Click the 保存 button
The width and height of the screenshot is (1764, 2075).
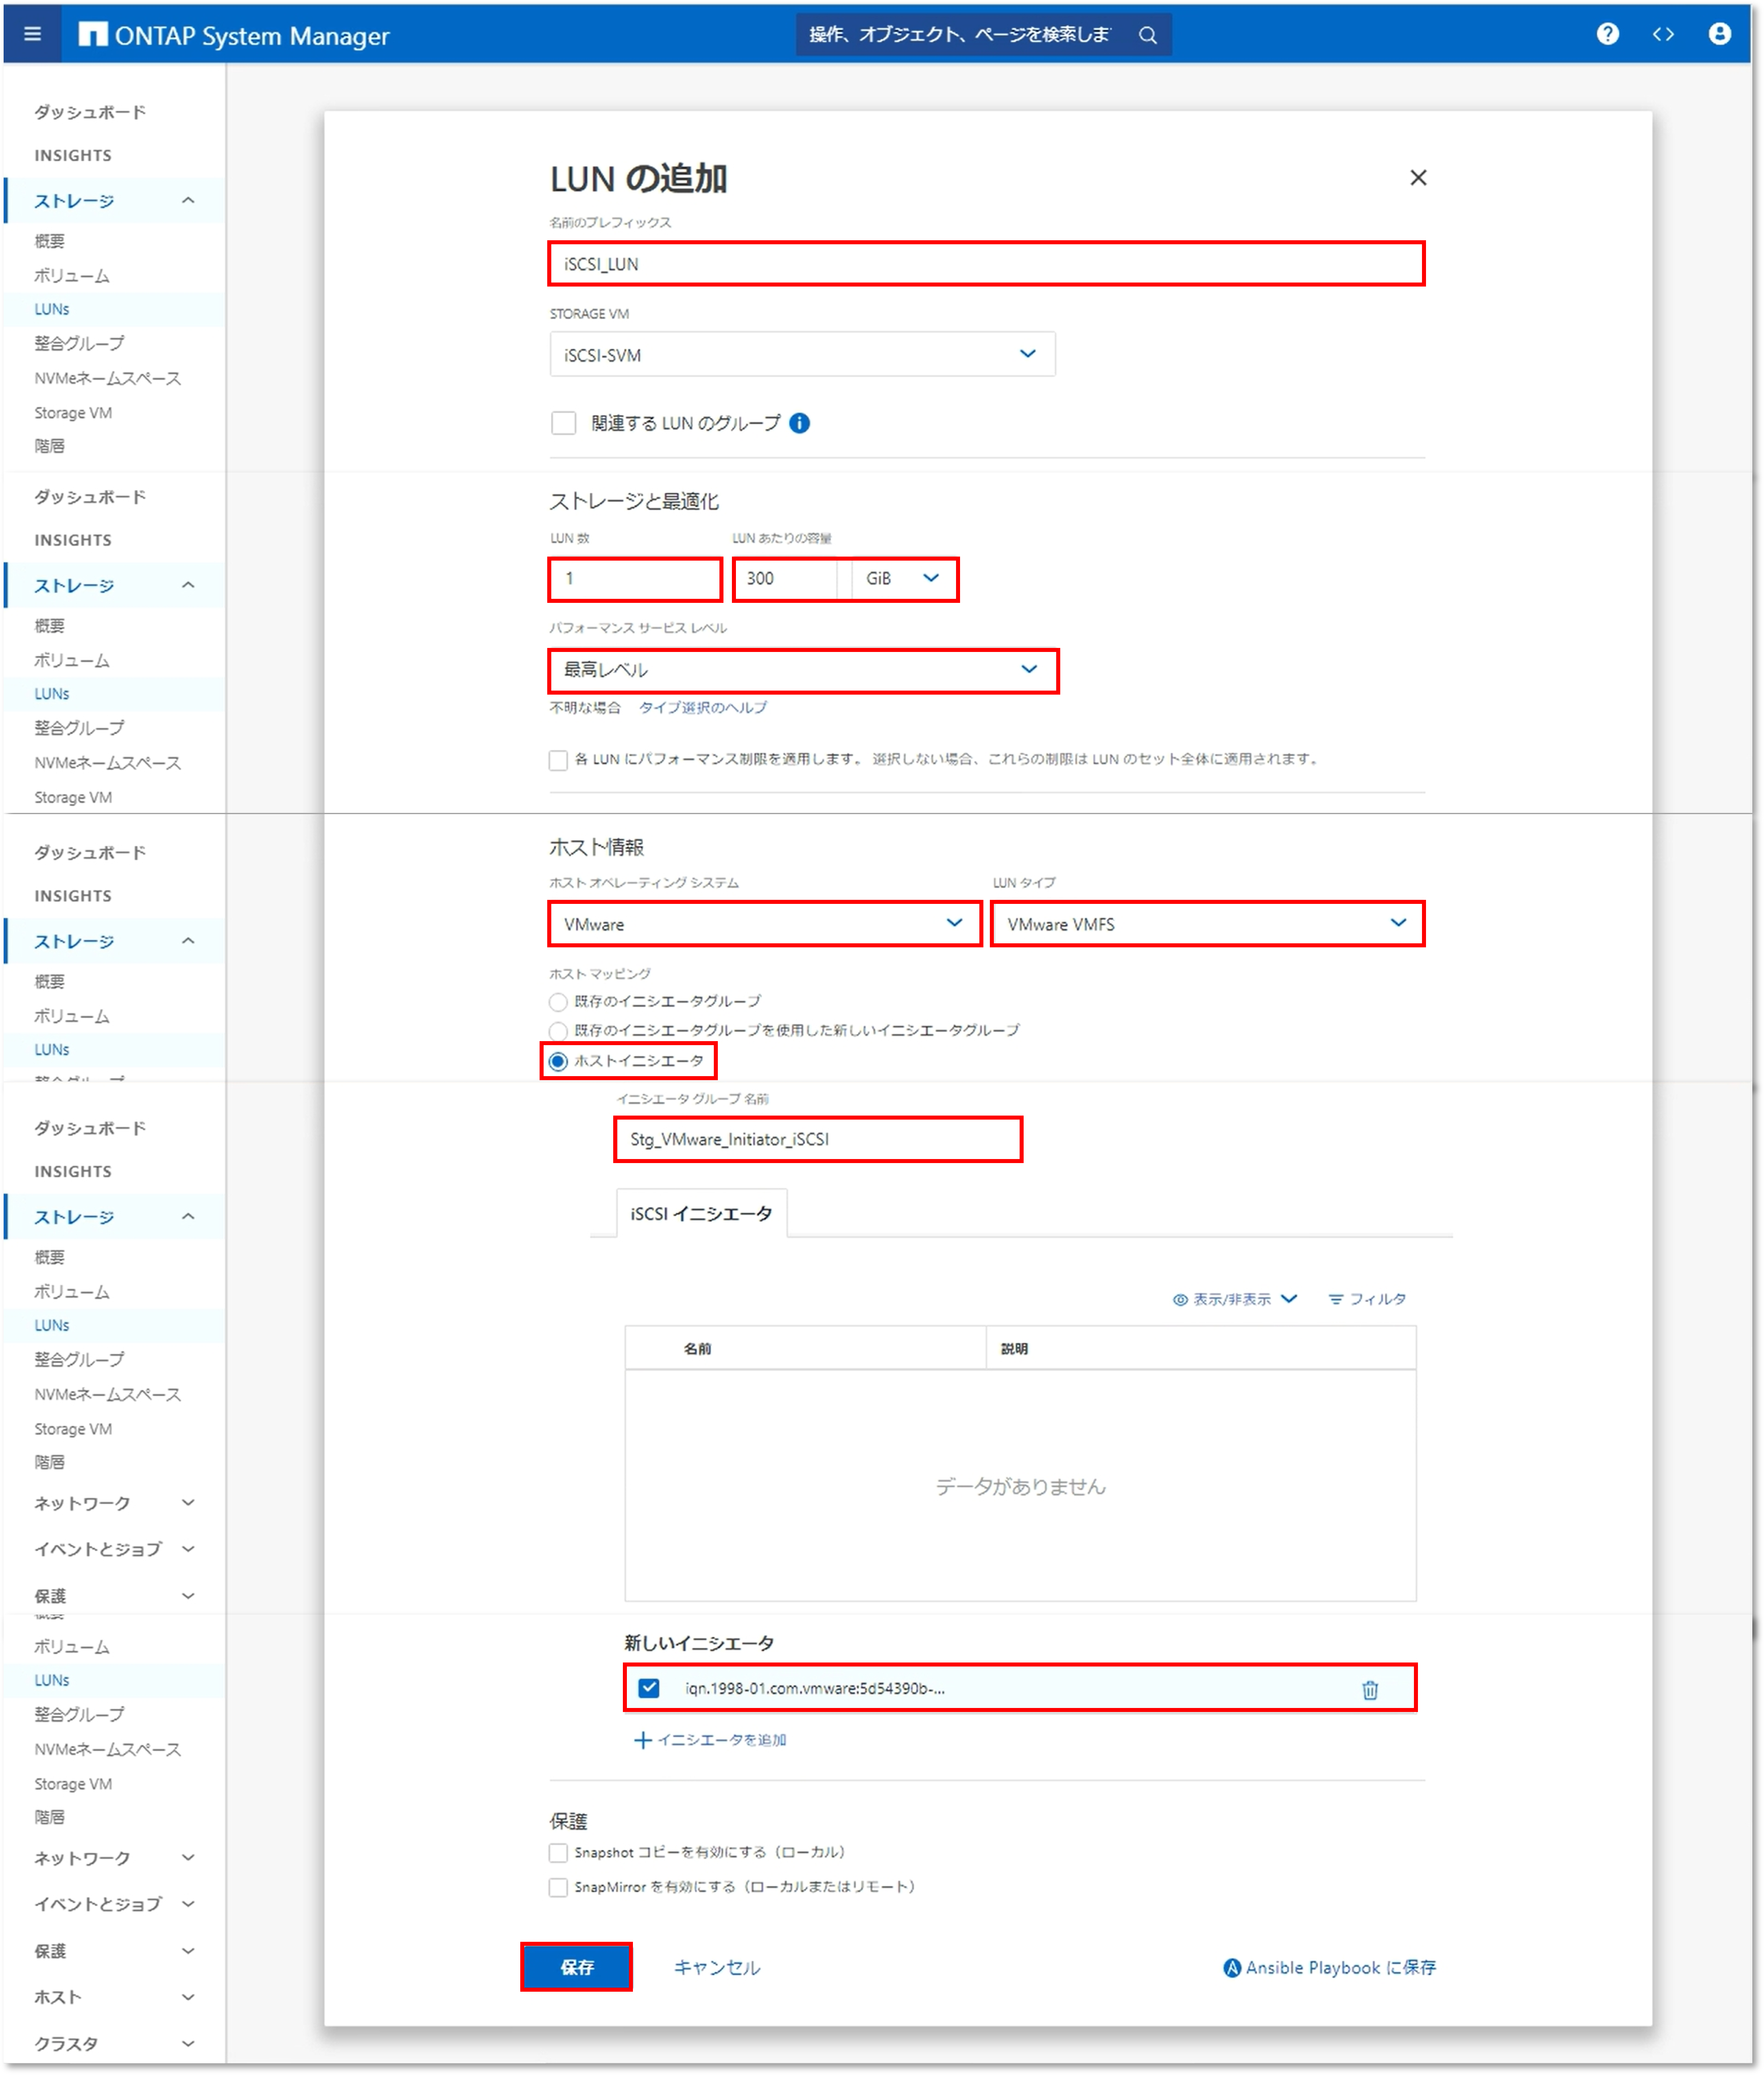(x=576, y=1967)
